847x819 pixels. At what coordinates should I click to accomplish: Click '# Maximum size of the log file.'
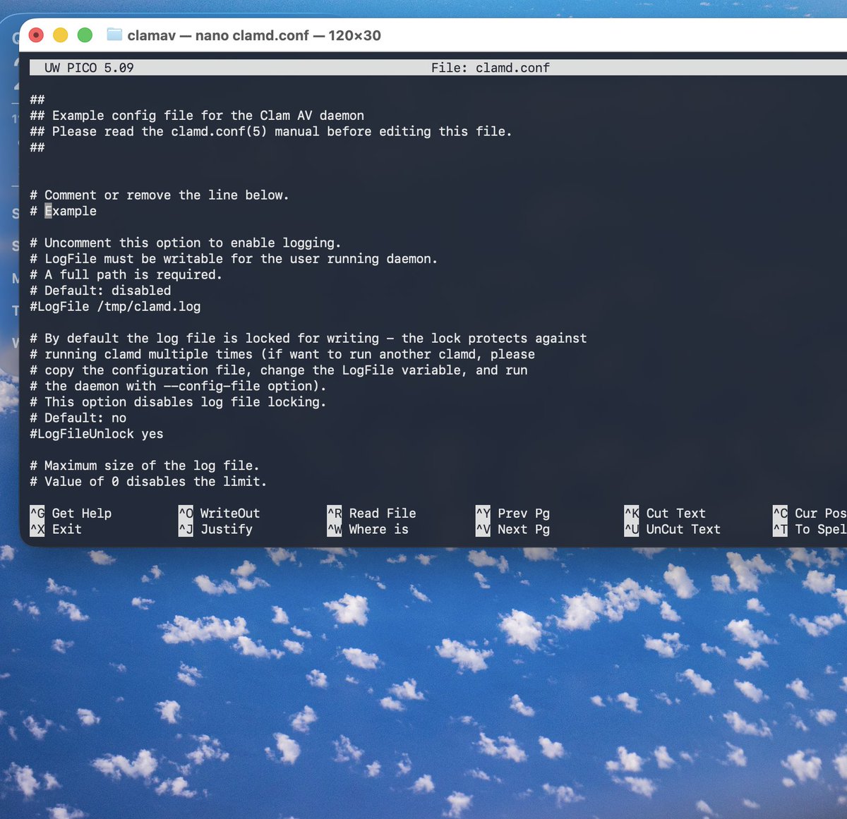click(145, 466)
